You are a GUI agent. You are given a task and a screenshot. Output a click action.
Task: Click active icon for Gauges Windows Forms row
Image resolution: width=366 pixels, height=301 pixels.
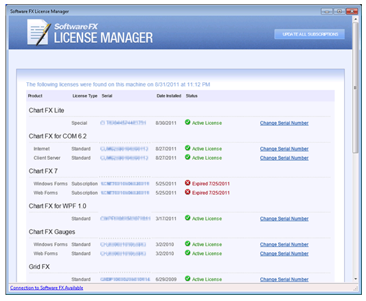(x=187, y=244)
